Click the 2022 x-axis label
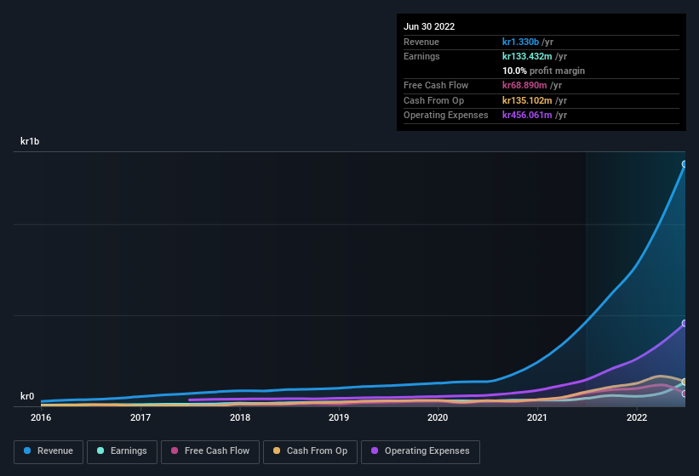 pos(637,417)
